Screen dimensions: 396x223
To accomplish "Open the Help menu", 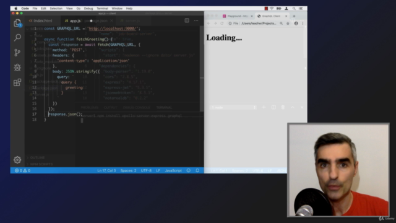I will [129, 8].
